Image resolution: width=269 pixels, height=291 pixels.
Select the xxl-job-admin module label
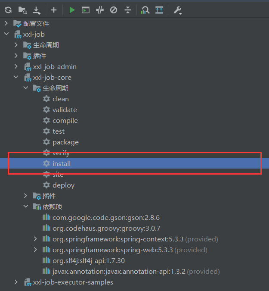coord(55,67)
